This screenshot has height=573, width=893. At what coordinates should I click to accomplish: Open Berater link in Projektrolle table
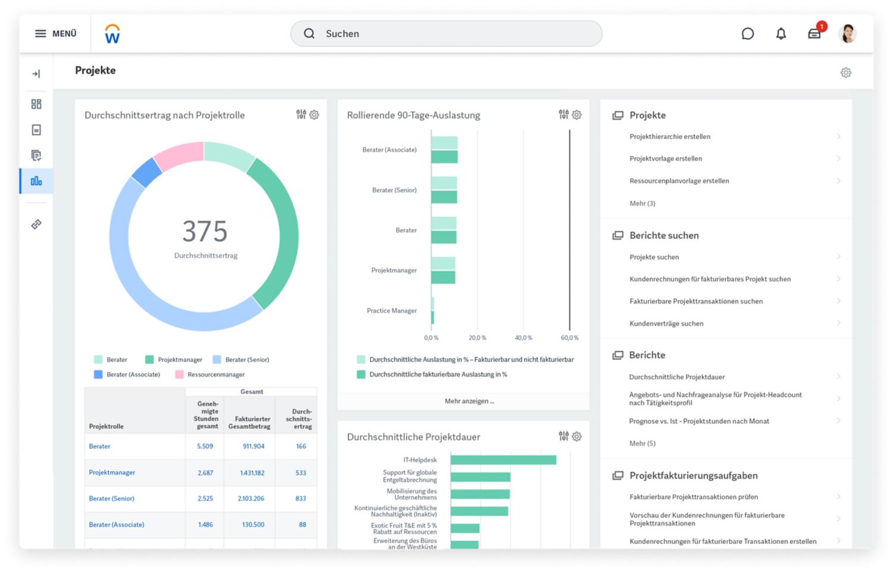coord(99,446)
